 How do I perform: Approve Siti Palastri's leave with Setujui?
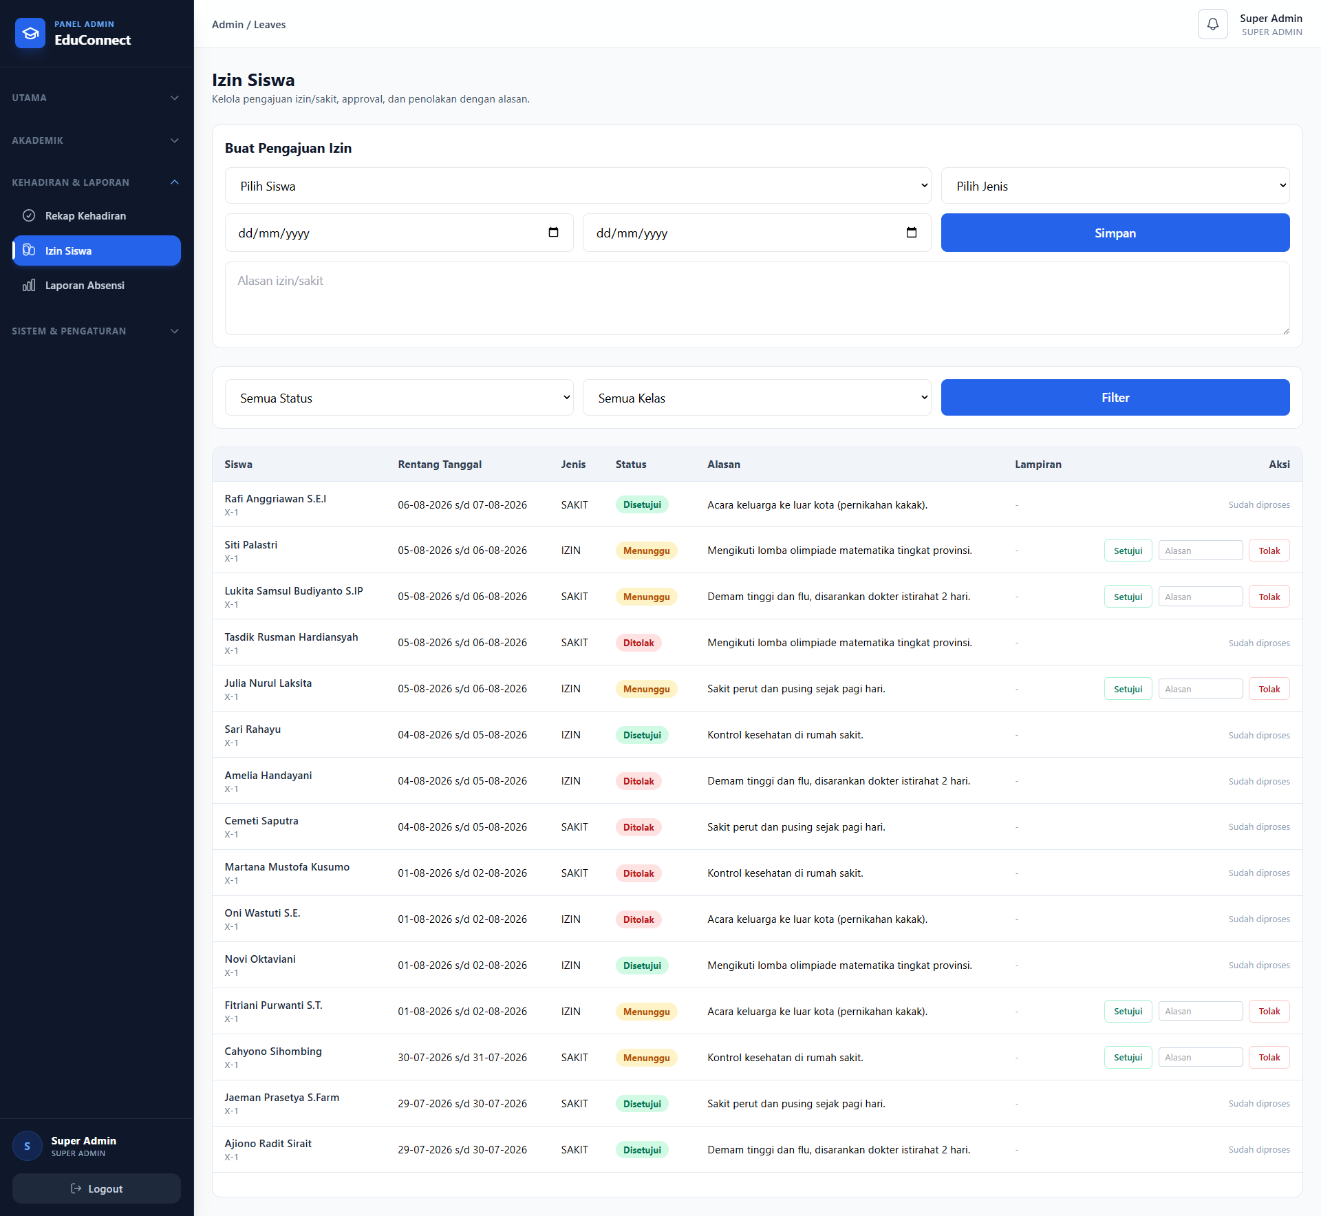tap(1128, 551)
